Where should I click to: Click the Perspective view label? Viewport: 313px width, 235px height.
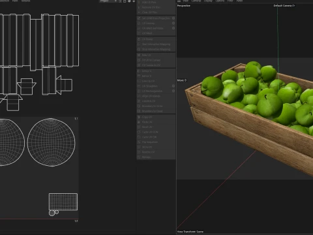tap(184, 6)
